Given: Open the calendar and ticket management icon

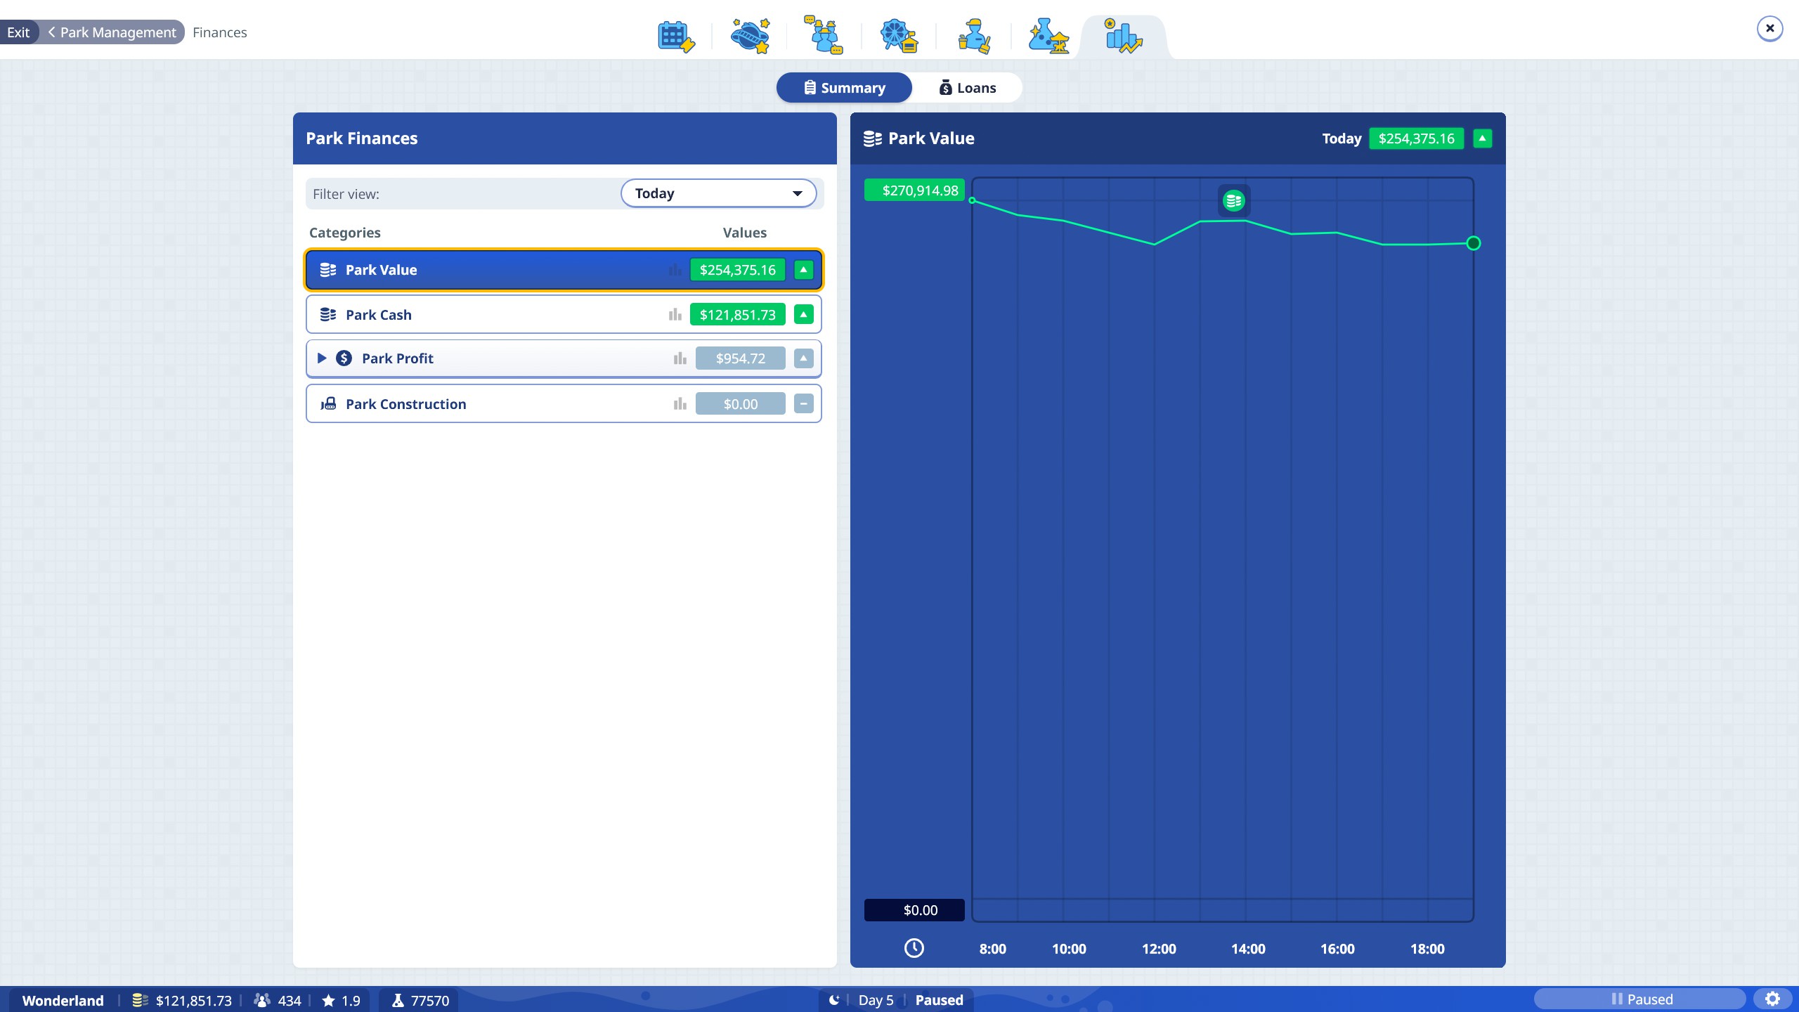Looking at the screenshot, I should tap(676, 37).
